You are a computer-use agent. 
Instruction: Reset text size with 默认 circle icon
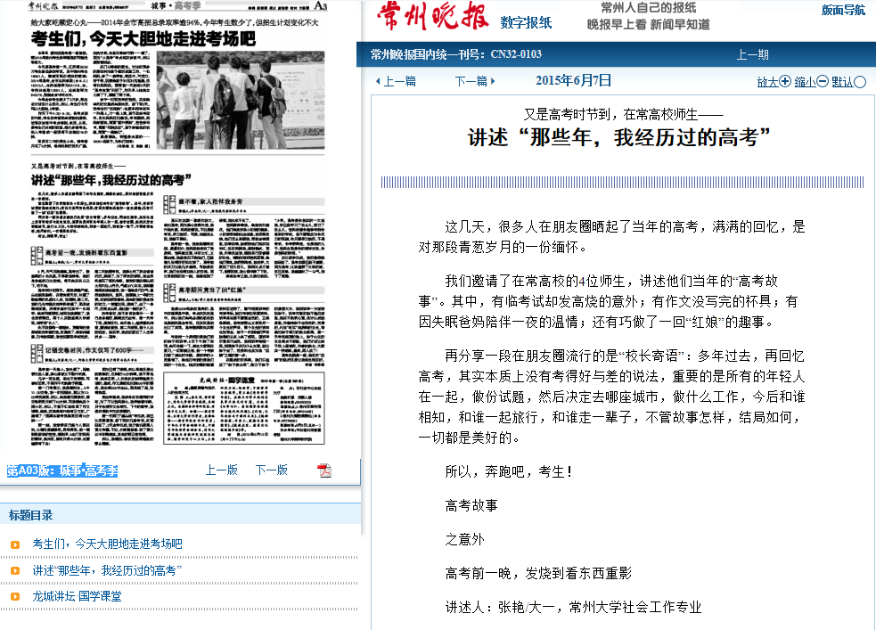point(860,82)
